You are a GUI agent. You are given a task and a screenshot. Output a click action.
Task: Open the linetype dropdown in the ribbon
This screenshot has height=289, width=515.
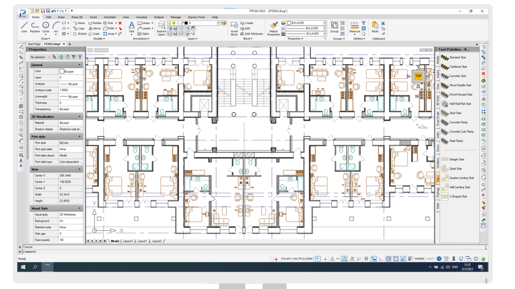[x=324, y=27]
